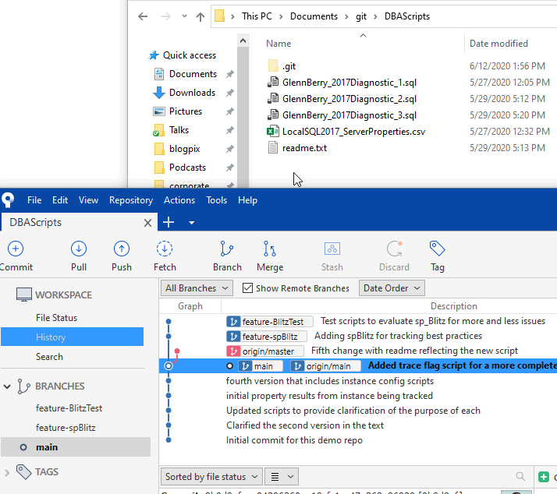Open a new tab with the plus icon
Screen dimensions: 557x494
coord(169,223)
